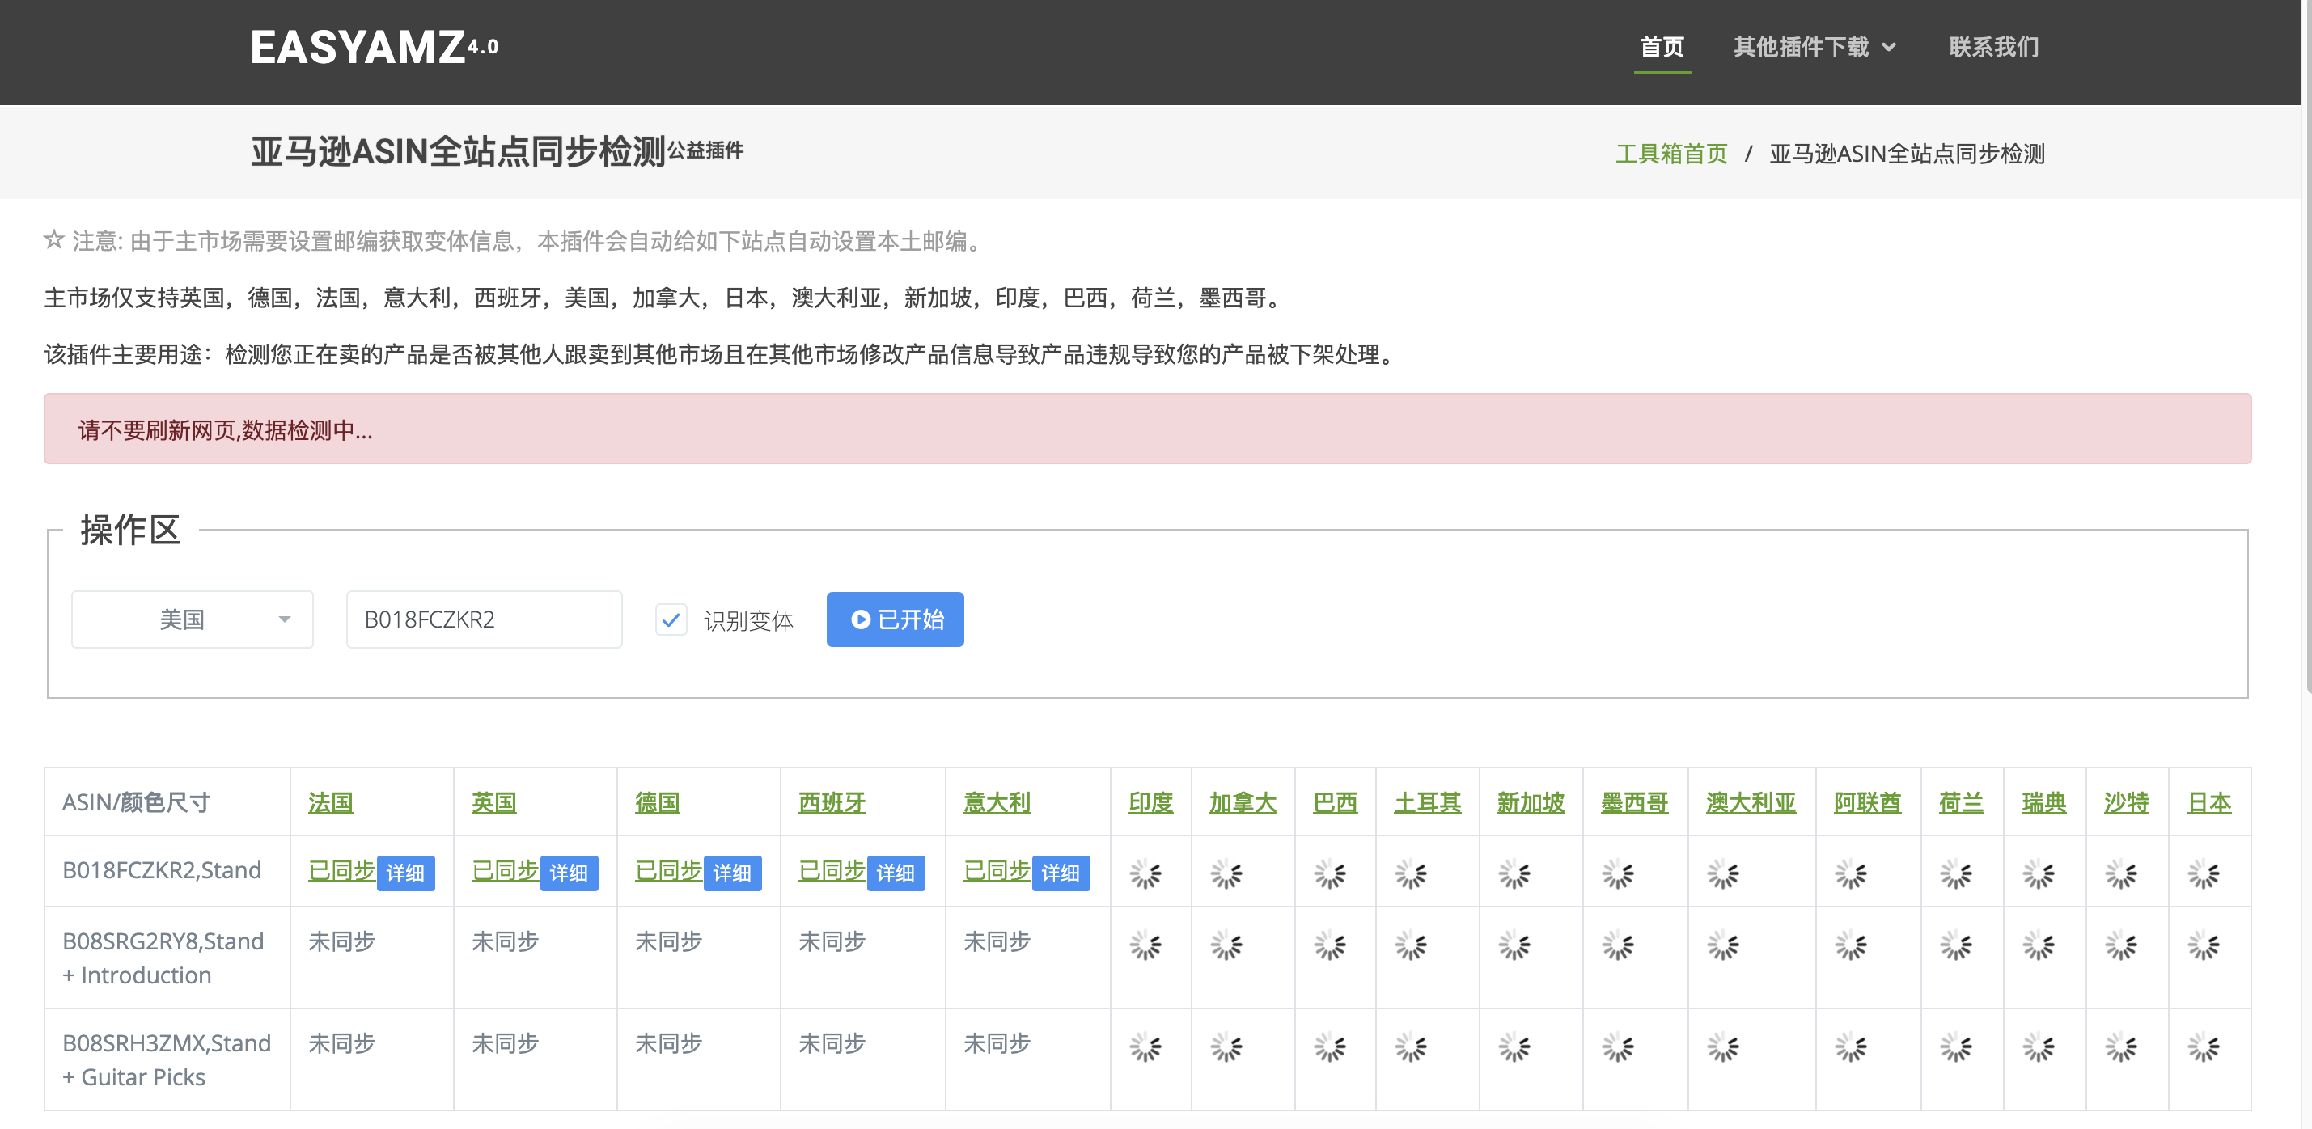This screenshot has height=1129, width=2312.
Task: Click the spinner under 澳大利亚 for B018FCZKR2 row
Action: tap(1722, 873)
